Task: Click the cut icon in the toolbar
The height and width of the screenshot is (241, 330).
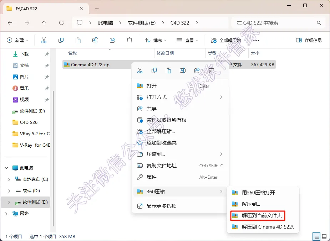Action: [44, 40]
